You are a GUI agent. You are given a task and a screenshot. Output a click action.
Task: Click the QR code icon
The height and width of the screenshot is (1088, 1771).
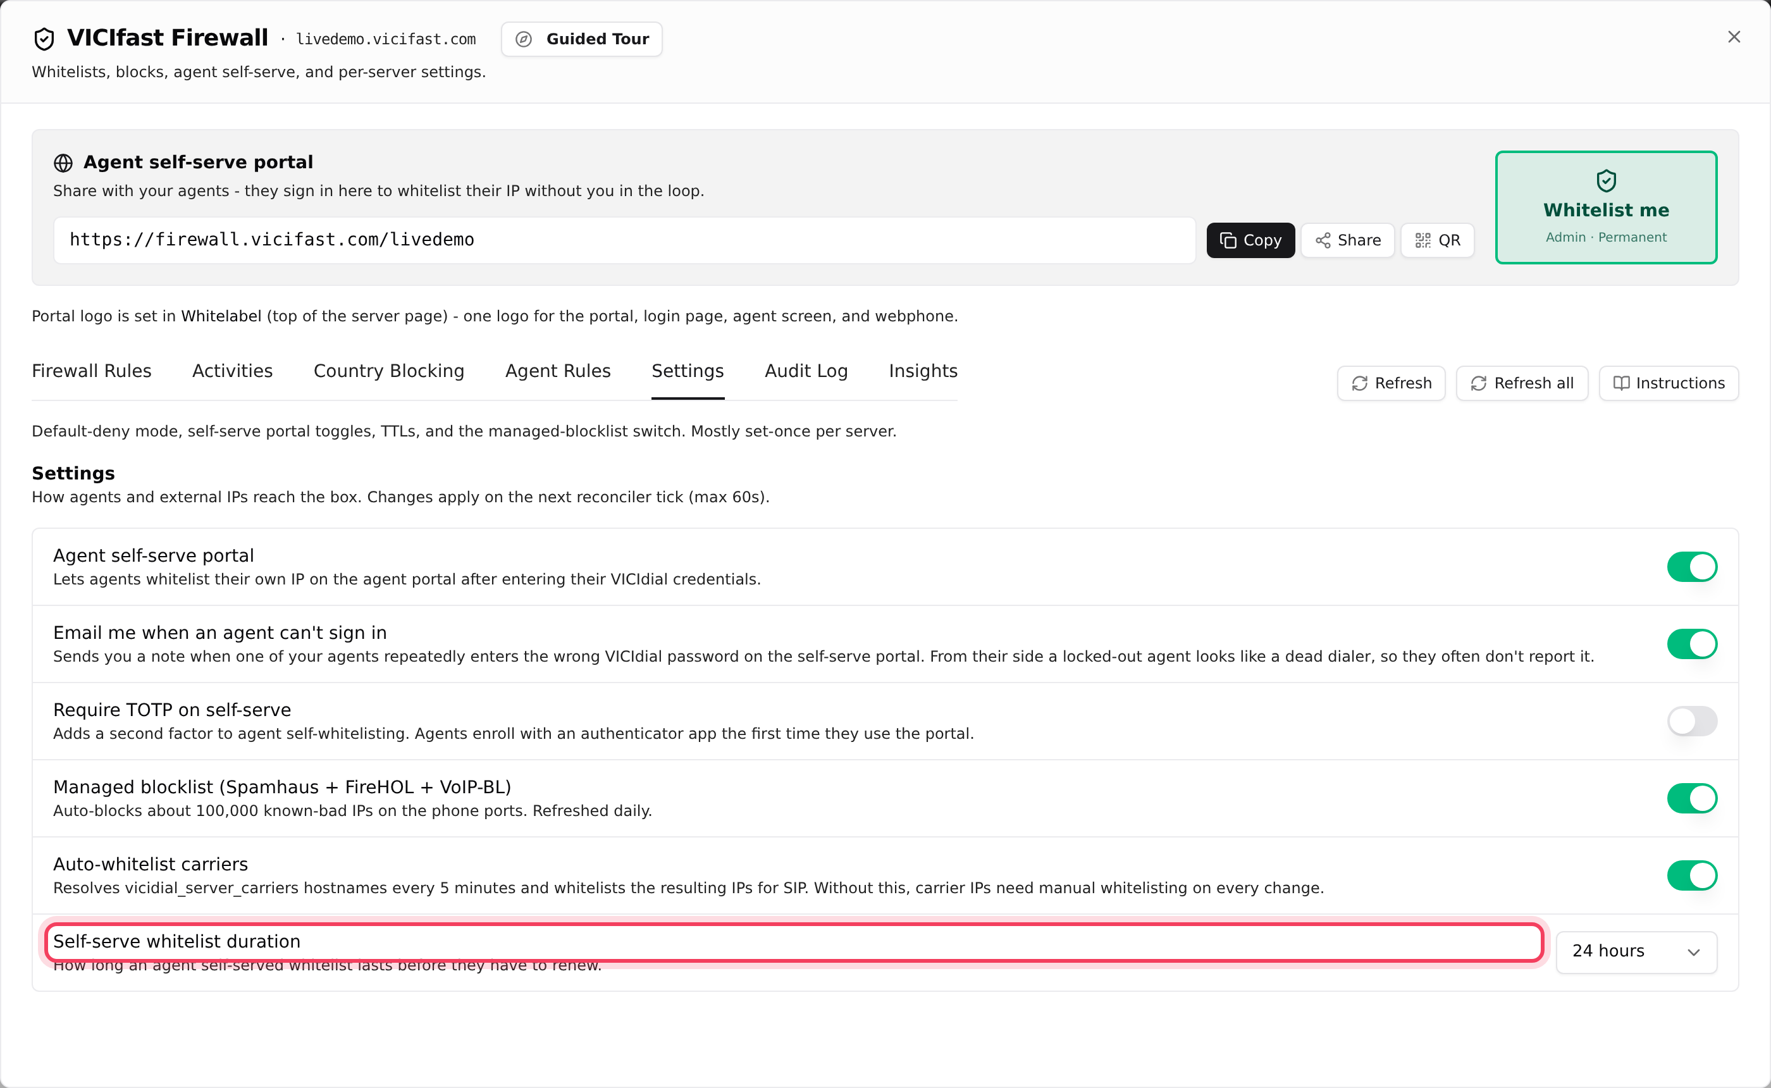click(1422, 240)
